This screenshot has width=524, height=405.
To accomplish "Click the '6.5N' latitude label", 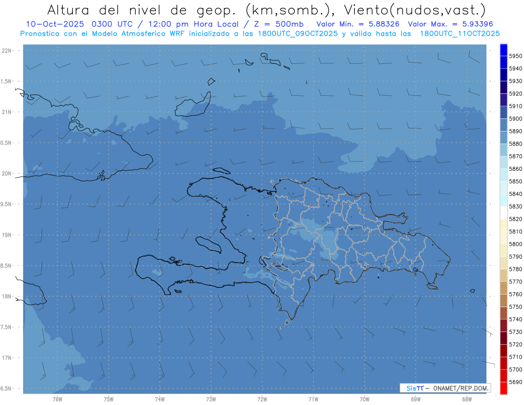I will [6, 388].
